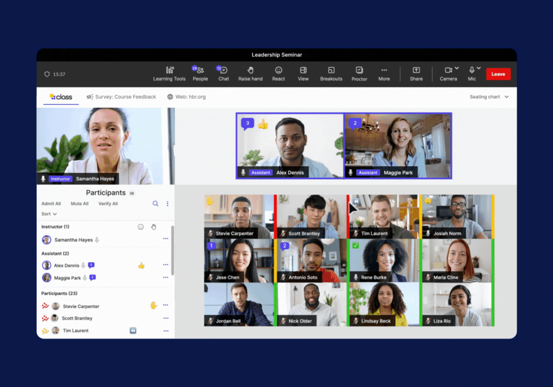Switch to the Web: hbr.org tab

pos(186,97)
